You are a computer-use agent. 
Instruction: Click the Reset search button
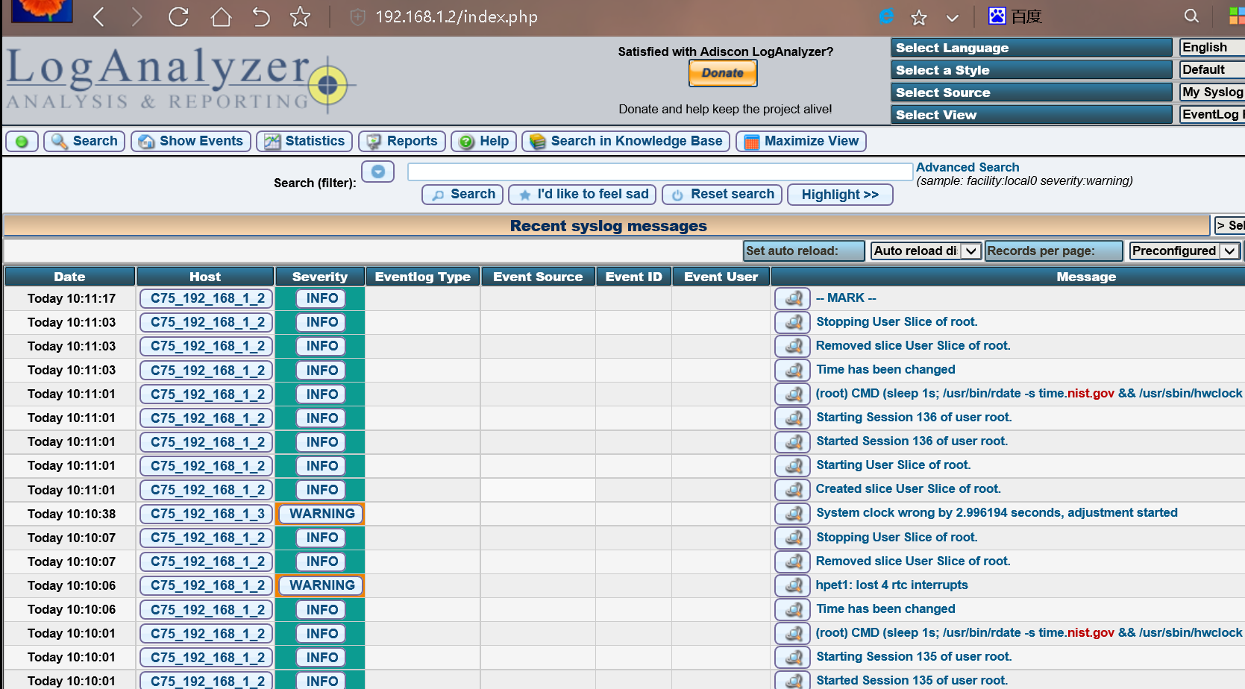(722, 194)
